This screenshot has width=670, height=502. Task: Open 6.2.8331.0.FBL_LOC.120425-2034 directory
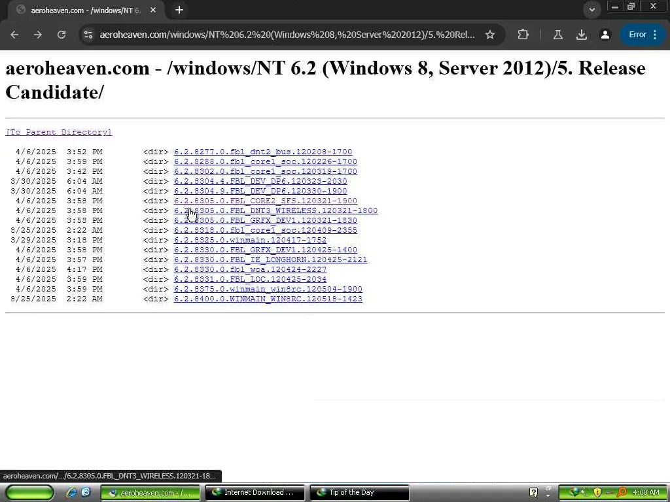click(x=250, y=279)
